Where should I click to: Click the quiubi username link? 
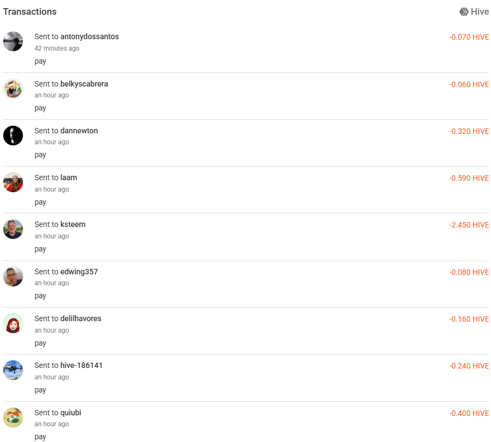coord(71,413)
